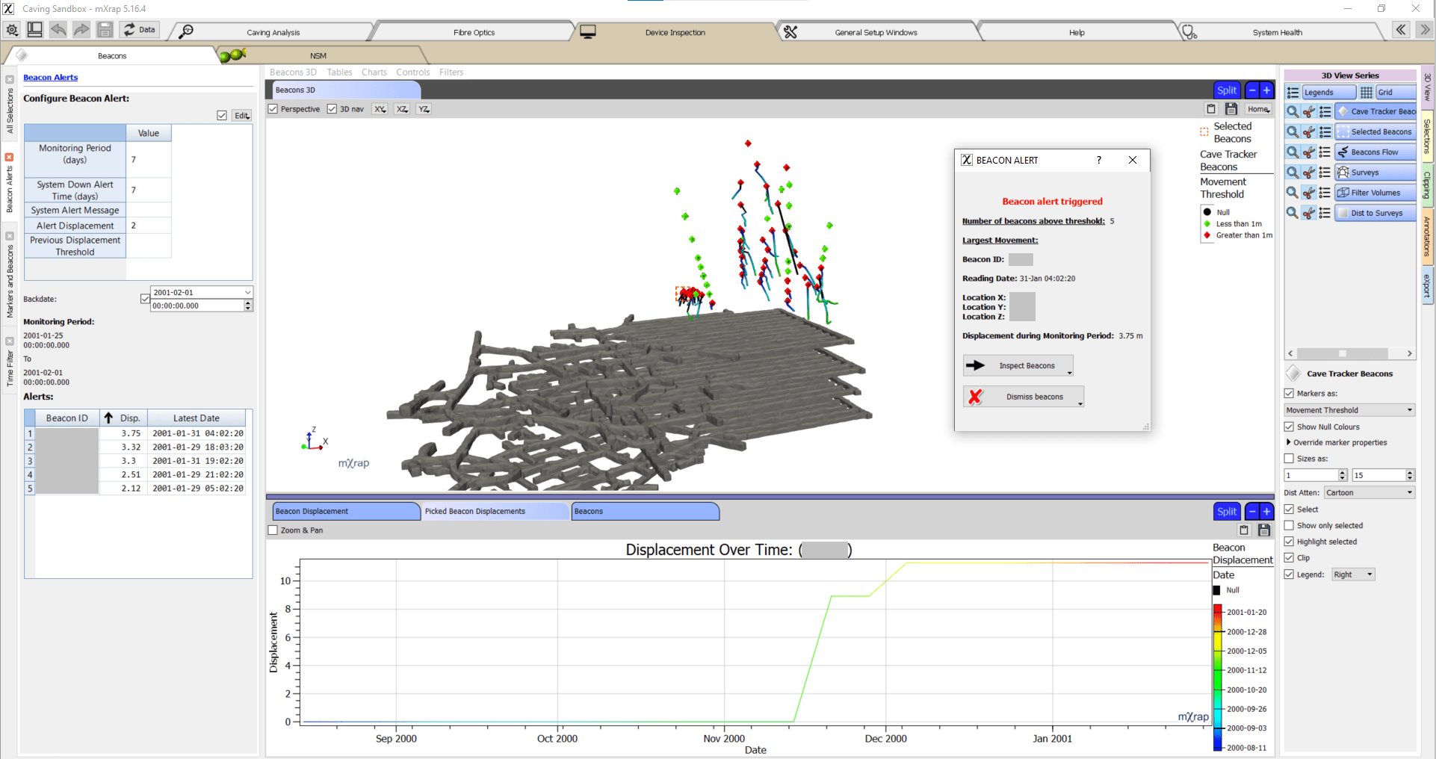Click the Undo arrow icon
Screen dimensions: 1436x759
click(x=58, y=29)
